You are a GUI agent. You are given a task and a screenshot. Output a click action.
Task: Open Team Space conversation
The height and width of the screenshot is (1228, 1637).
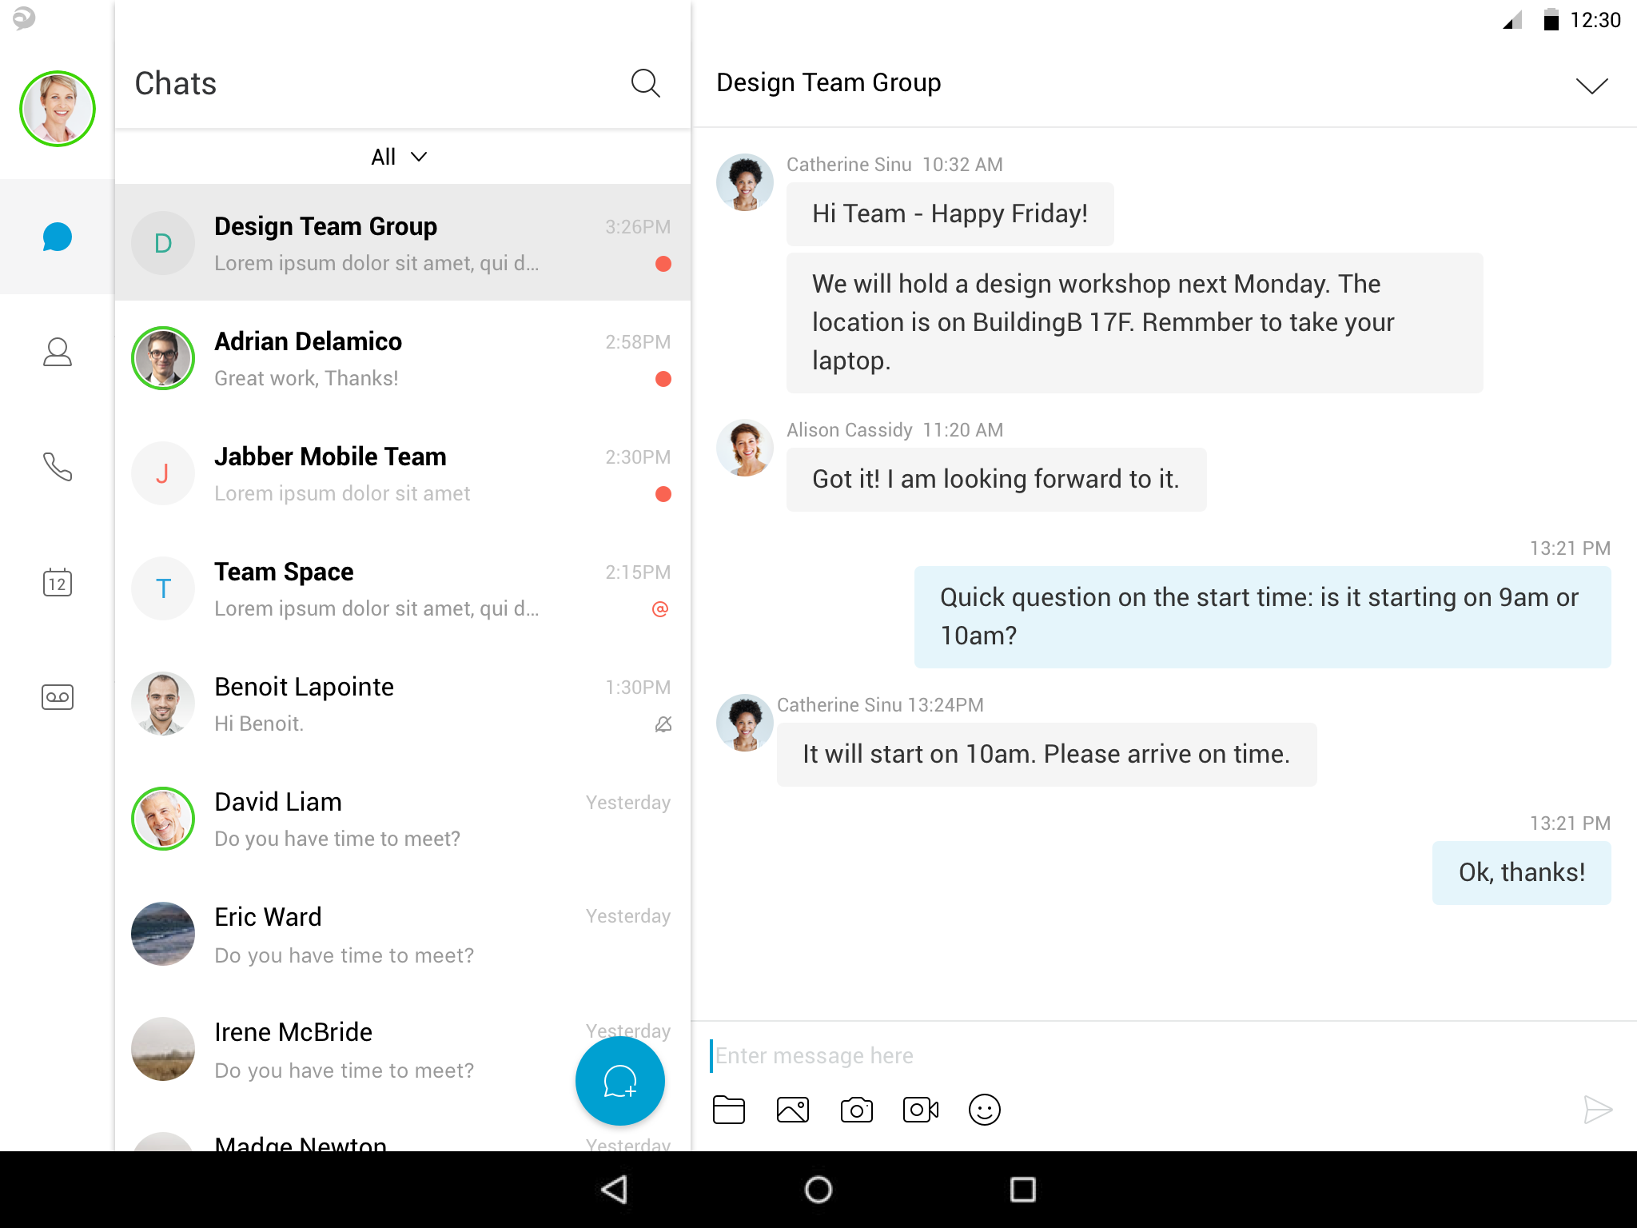point(403,588)
